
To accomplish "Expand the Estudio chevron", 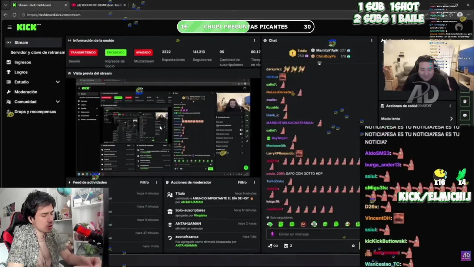I will click(x=58, y=82).
